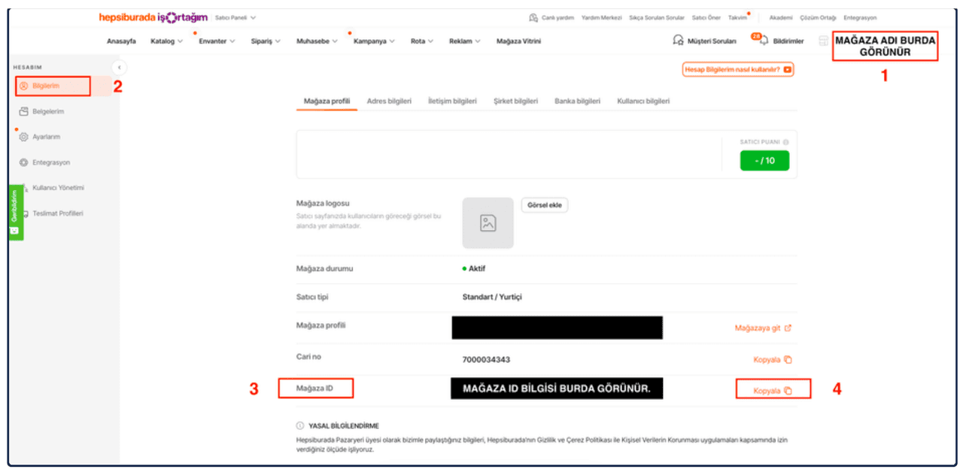Click the Görsel ekle button
This screenshot has height=472, width=963.
pos(545,205)
